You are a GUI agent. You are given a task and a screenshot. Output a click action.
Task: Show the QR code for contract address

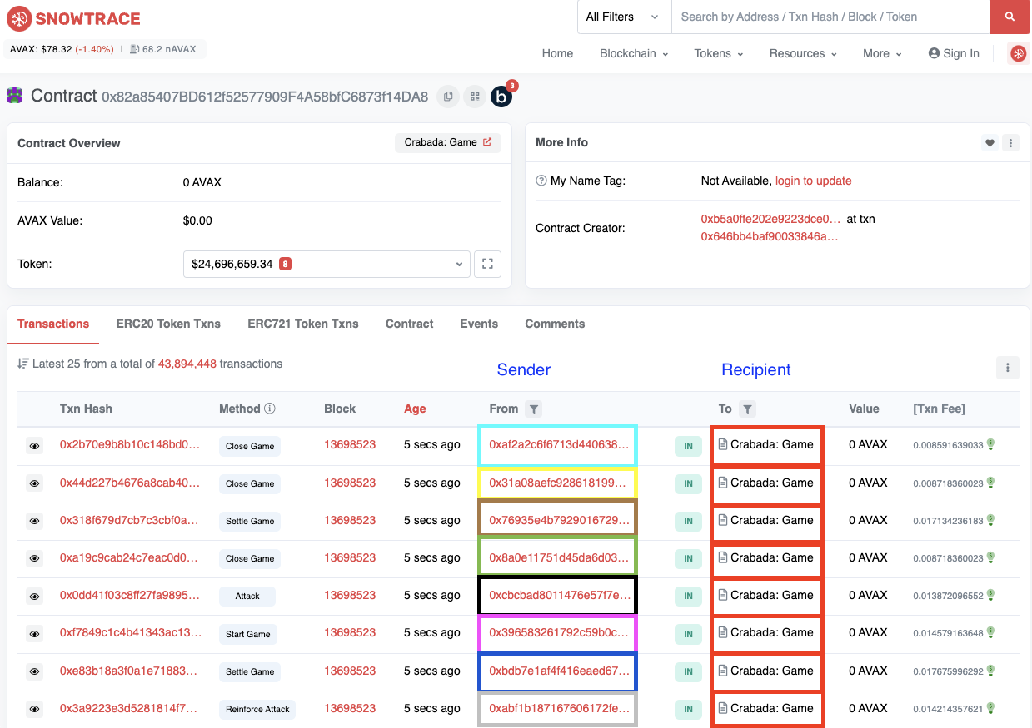(x=475, y=97)
